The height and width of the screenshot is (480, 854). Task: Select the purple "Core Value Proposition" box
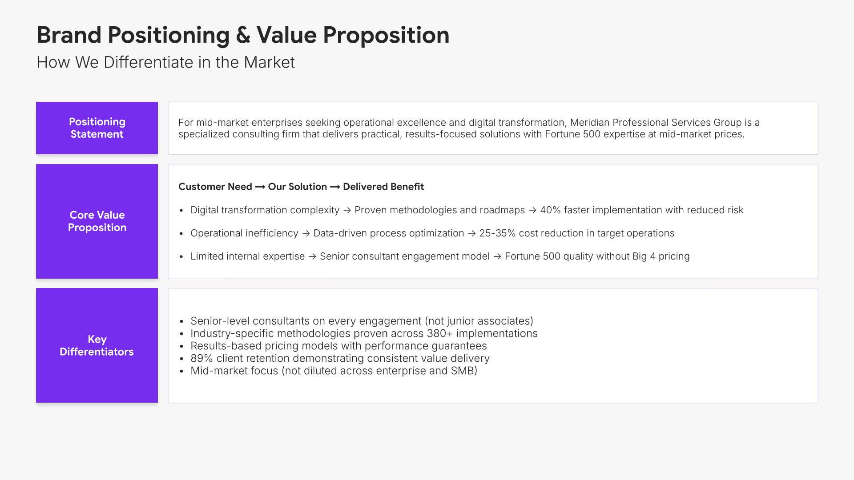(x=97, y=221)
